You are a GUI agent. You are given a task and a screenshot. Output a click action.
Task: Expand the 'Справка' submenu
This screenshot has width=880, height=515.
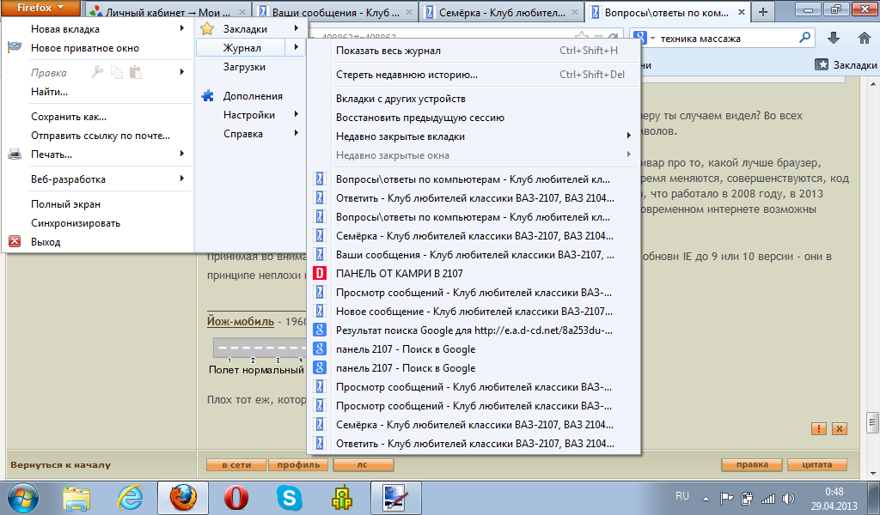coord(250,134)
